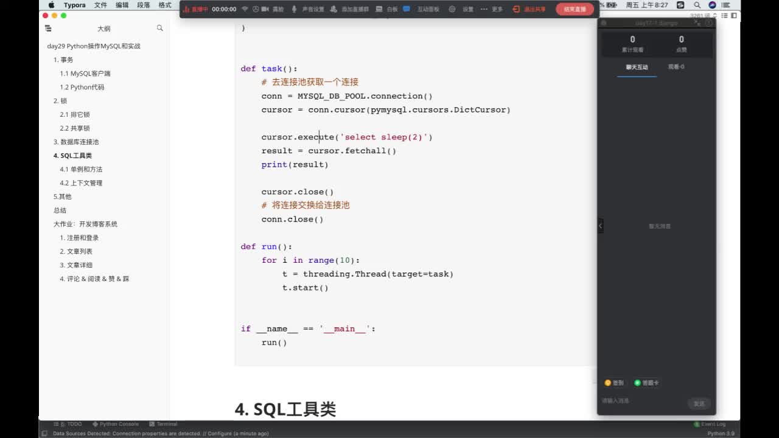
Task: Open the Apple menu
Action: (x=51, y=5)
